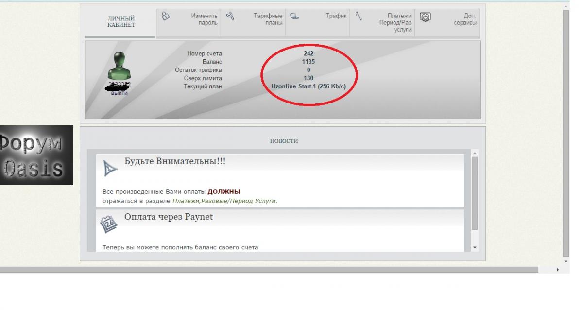Open the Будьте Внимательны news headline
583x310 pixels.
coord(175,161)
